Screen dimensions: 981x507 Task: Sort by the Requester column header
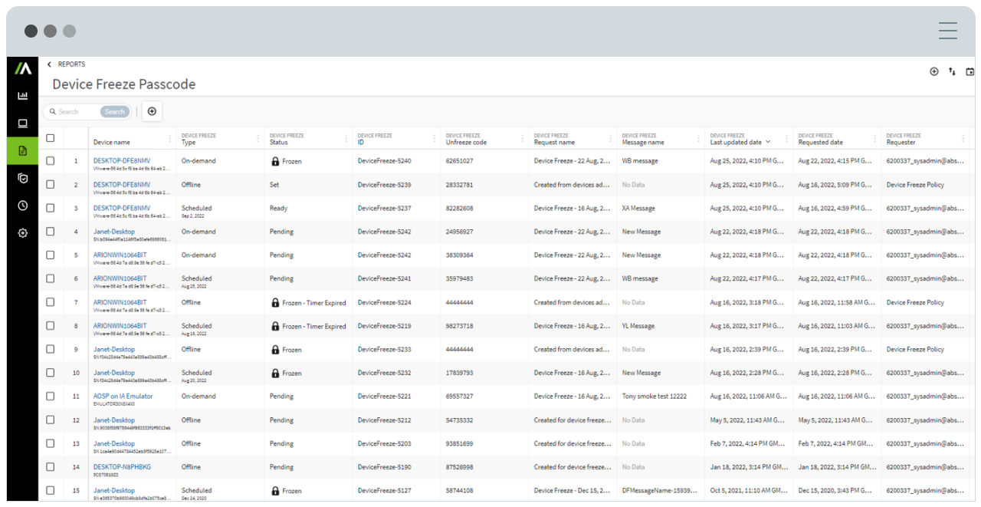[901, 142]
